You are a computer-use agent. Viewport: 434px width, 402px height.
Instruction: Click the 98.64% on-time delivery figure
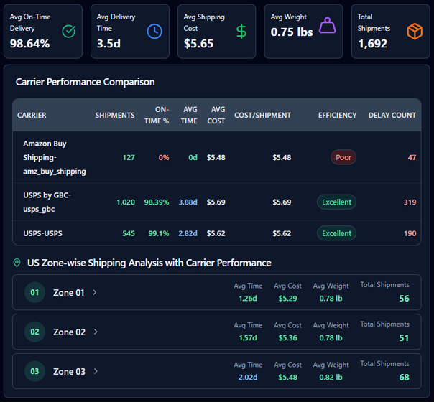[x=29, y=43]
